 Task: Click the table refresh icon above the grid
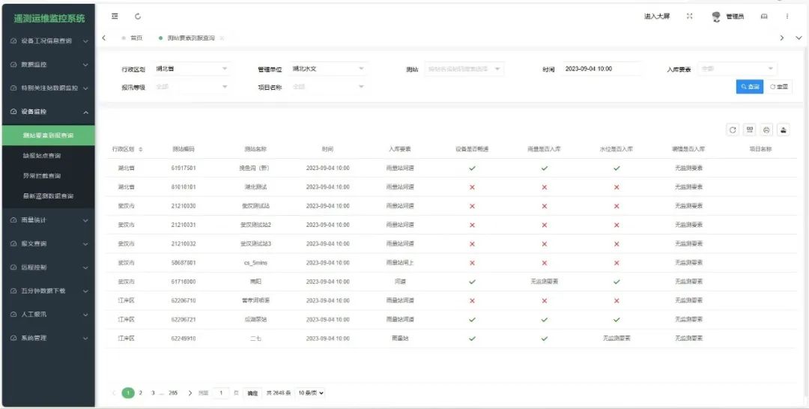tap(733, 130)
